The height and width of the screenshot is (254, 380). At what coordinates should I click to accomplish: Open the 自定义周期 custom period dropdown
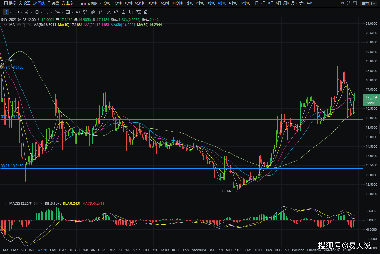(91, 3)
